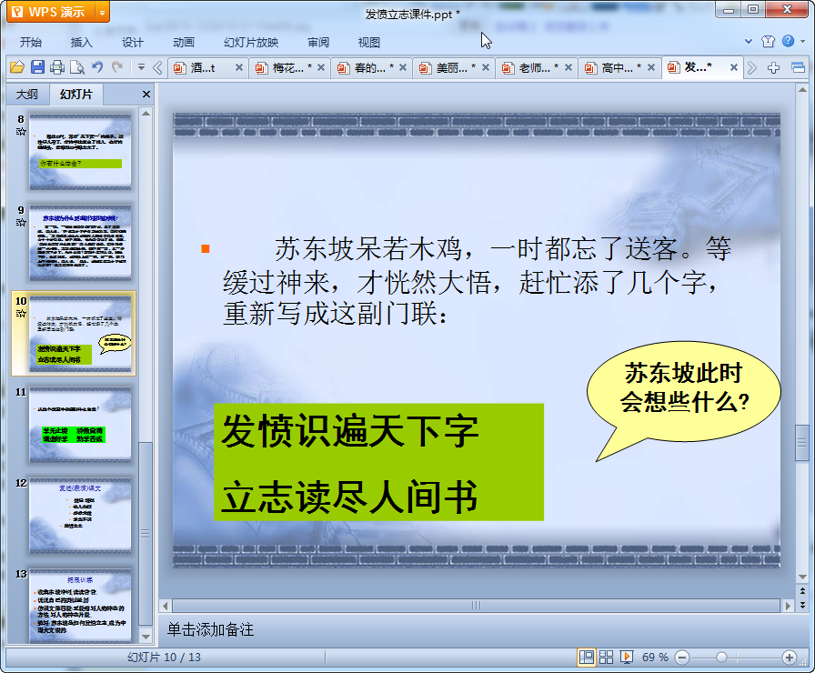This screenshot has width=815, height=673.
Task: Close the slide thumbnail pane
Action: (x=146, y=94)
